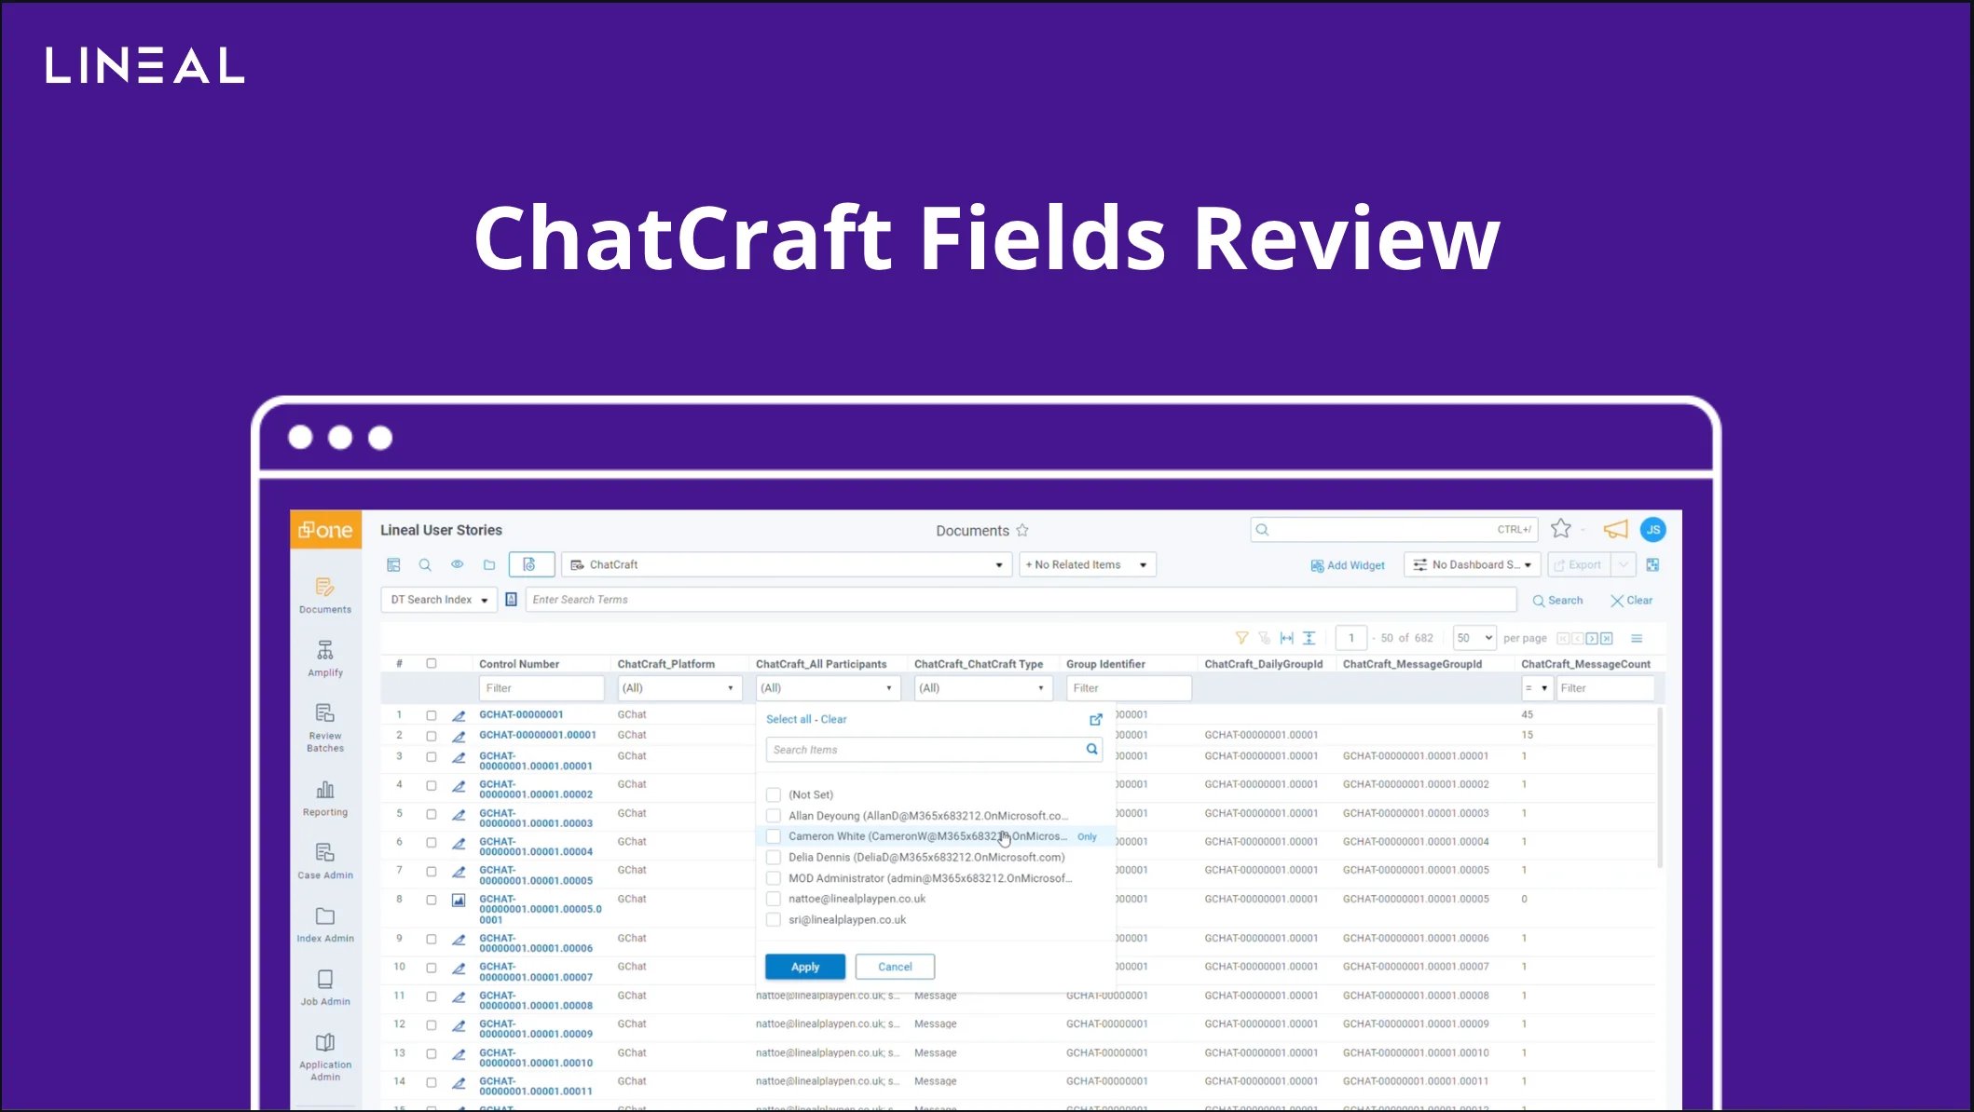Open the ChatCraft_Platform (All) filter dropdown
The height and width of the screenshot is (1112, 1974).
[679, 687]
